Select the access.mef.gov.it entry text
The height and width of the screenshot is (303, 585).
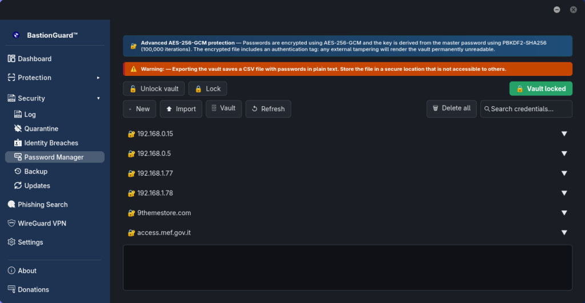pos(164,233)
